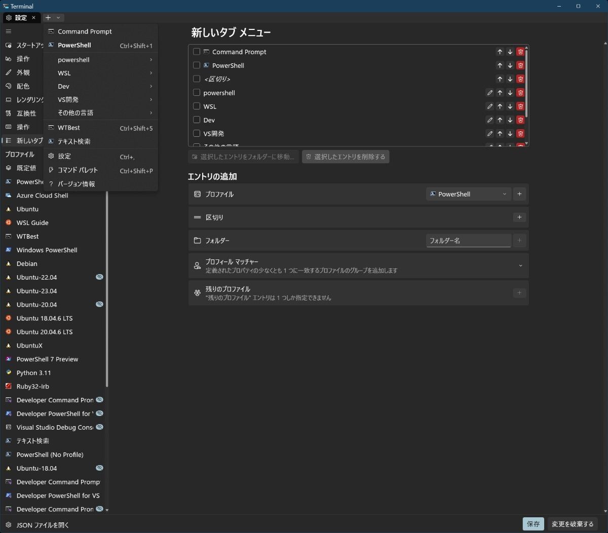Expand the VS開発 submenu
Viewport: 608px width, 533px height.
coord(101,99)
